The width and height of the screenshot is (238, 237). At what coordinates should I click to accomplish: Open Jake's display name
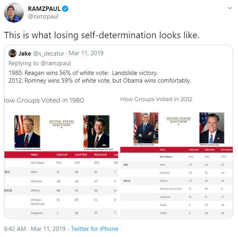(25, 54)
